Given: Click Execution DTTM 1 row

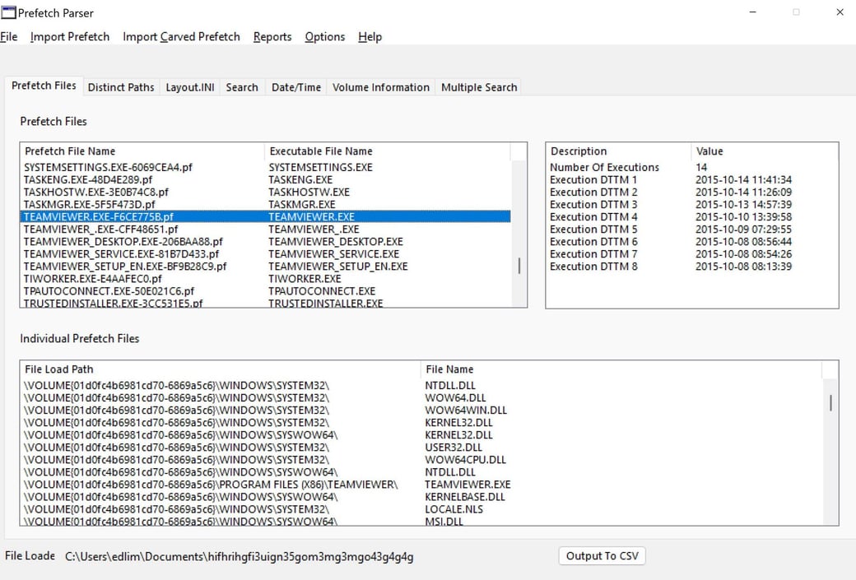Looking at the screenshot, I should [691, 179].
